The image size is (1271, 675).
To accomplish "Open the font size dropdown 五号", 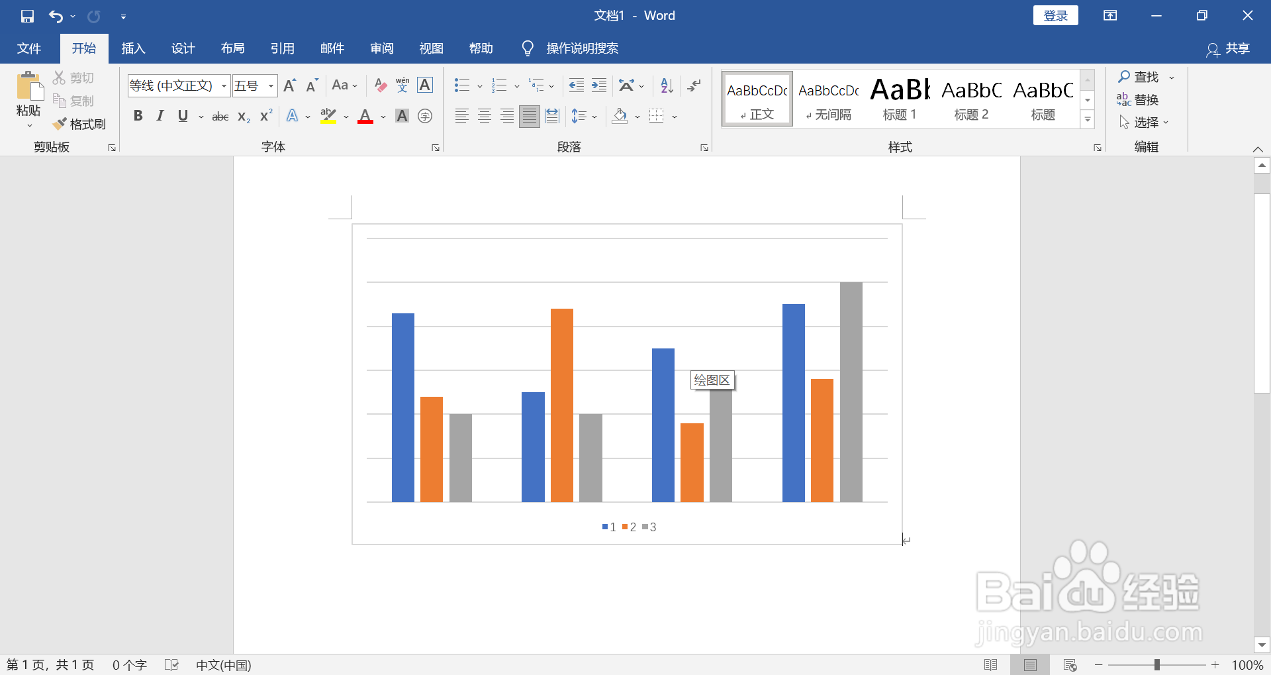I will (x=271, y=86).
